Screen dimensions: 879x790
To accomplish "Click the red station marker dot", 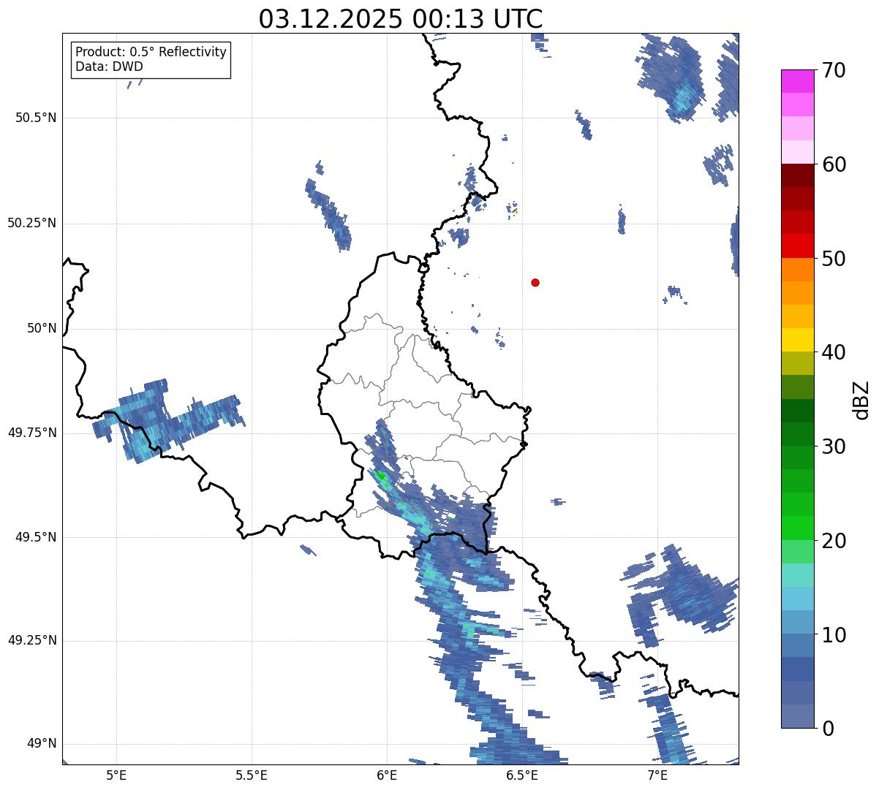I will click(x=535, y=283).
